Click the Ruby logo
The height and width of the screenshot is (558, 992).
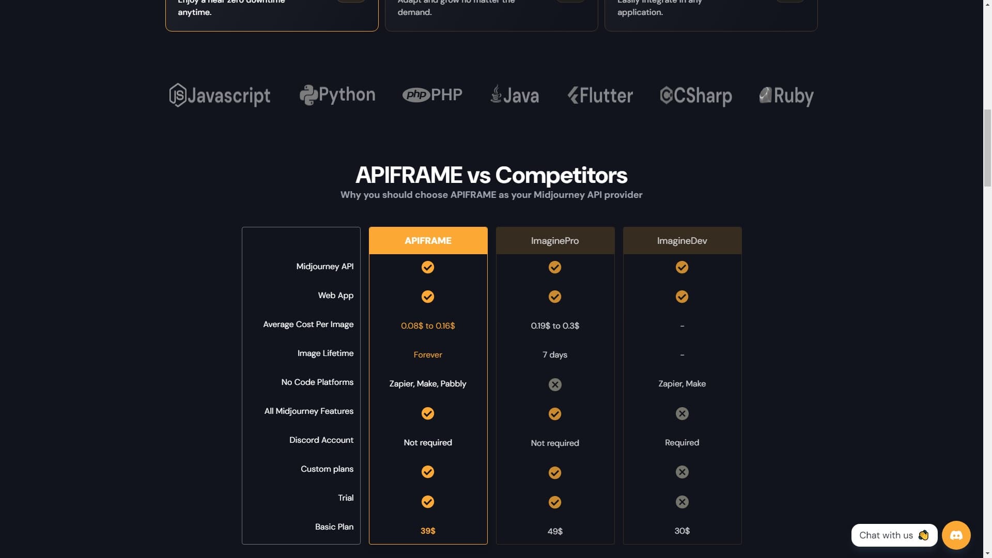tap(786, 96)
